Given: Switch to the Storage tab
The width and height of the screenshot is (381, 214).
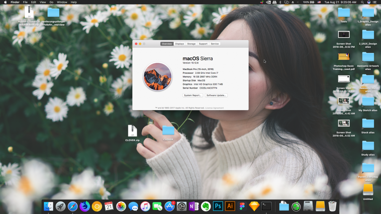Looking at the screenshot, I should click(x=191, y=44).
